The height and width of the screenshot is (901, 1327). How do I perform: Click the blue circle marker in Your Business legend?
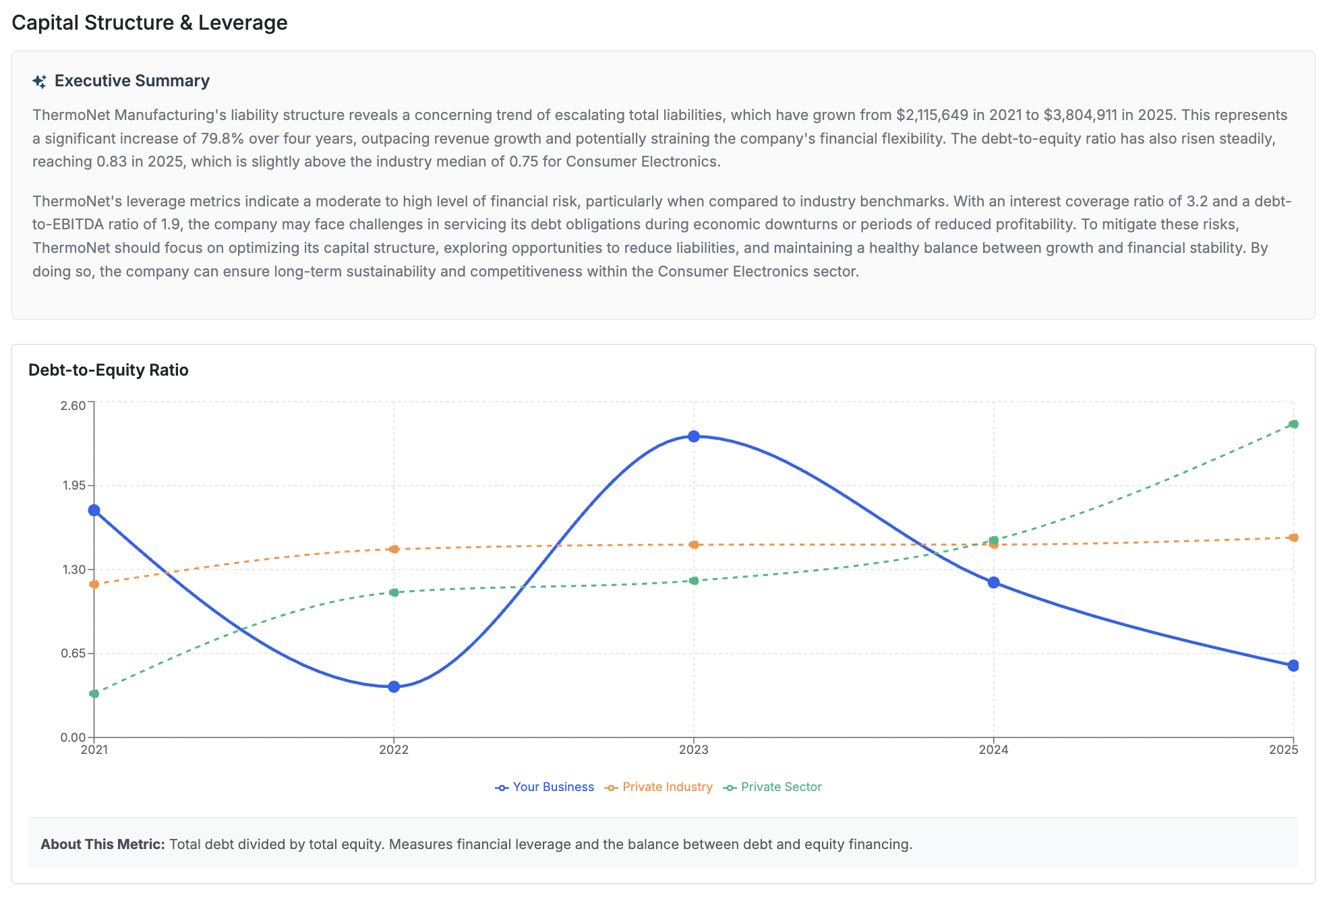tap(502, 787)
